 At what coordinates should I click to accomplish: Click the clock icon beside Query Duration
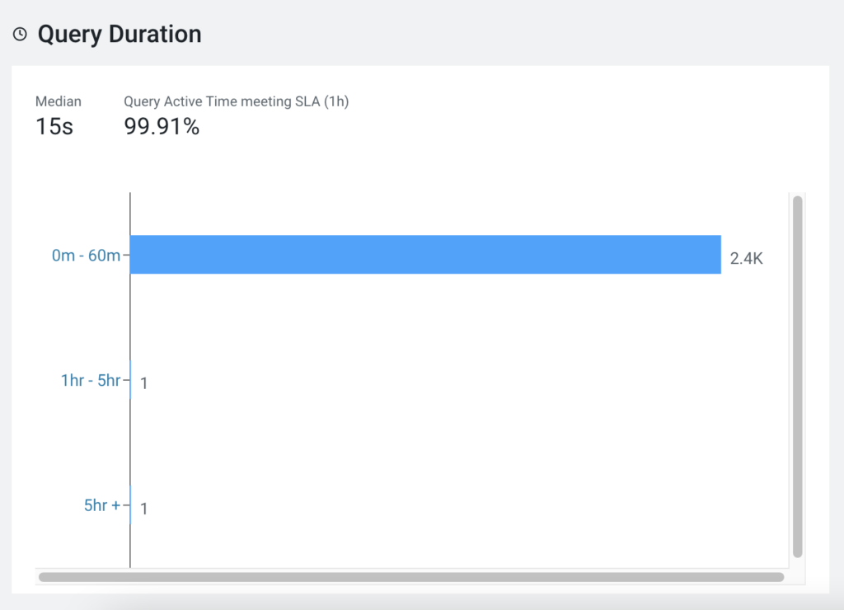coord(20,35)
